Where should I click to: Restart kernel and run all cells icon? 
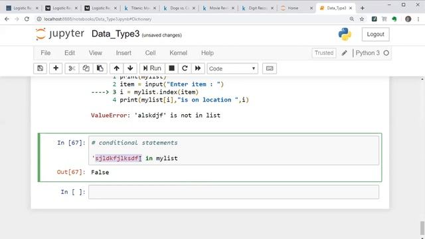198,68
